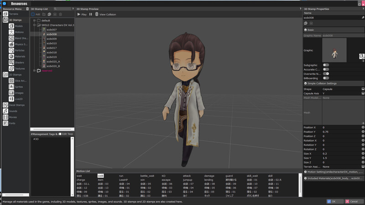Click Play in the 3D Stamp Preview
The image size is (365, 205).
coord(82,15)
